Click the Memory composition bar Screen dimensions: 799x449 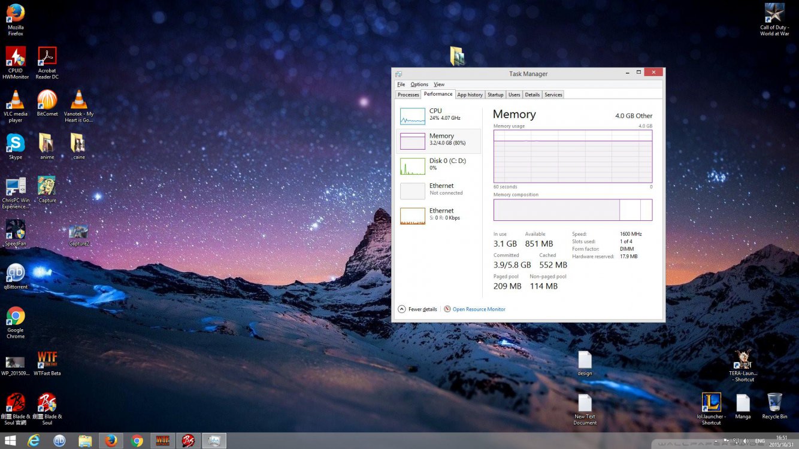pos(573,210)
